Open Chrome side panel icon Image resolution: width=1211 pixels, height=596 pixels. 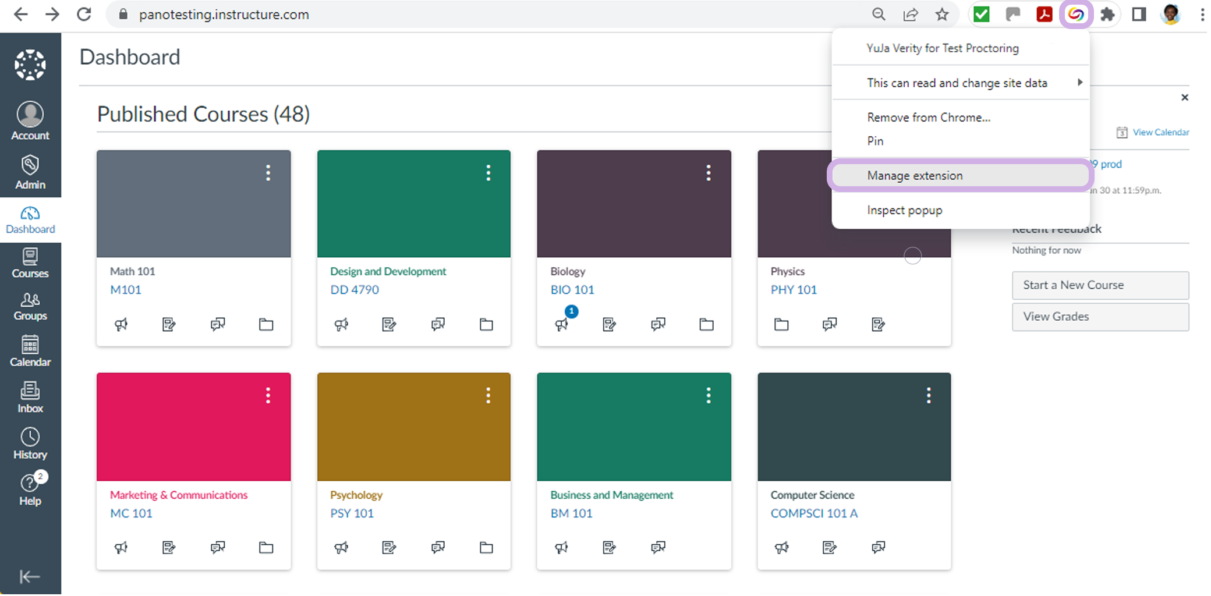pos(1139,15)
